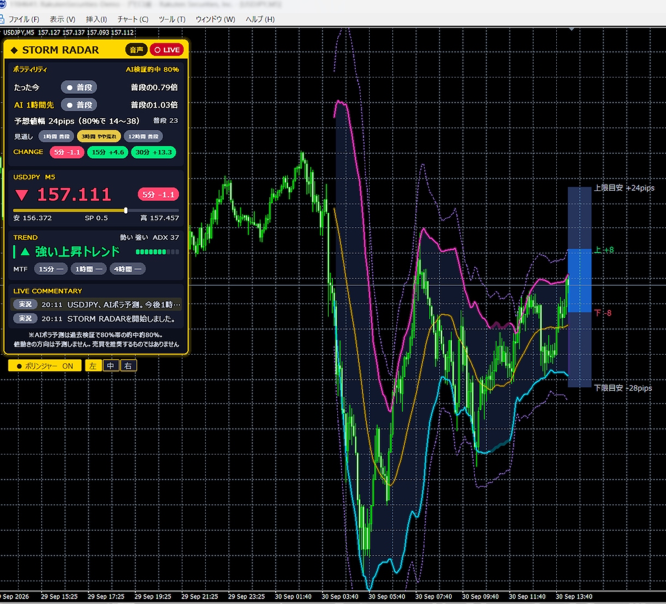This screenshot has width=666, height=604.
Task: Toggle the red LIVE indicator button
Action: 167,50
